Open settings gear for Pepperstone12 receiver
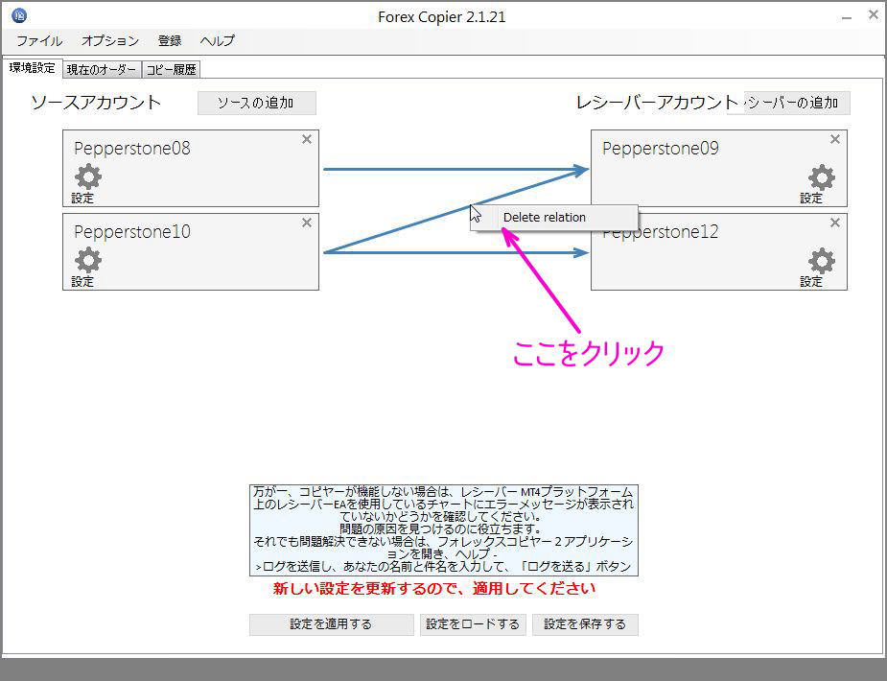The image size is (887, 681). click(823, 260)
